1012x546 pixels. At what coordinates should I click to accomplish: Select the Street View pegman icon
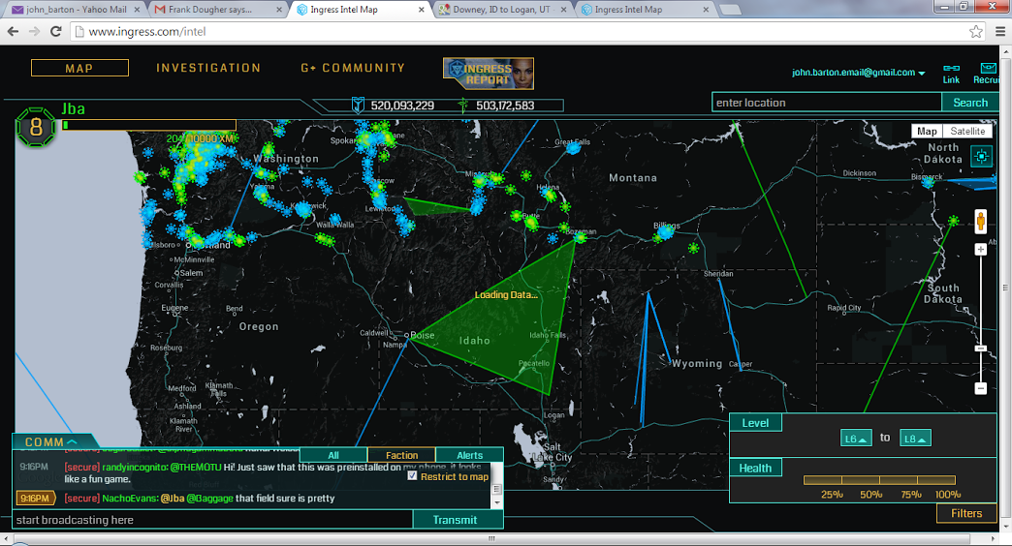coord(980,221)
